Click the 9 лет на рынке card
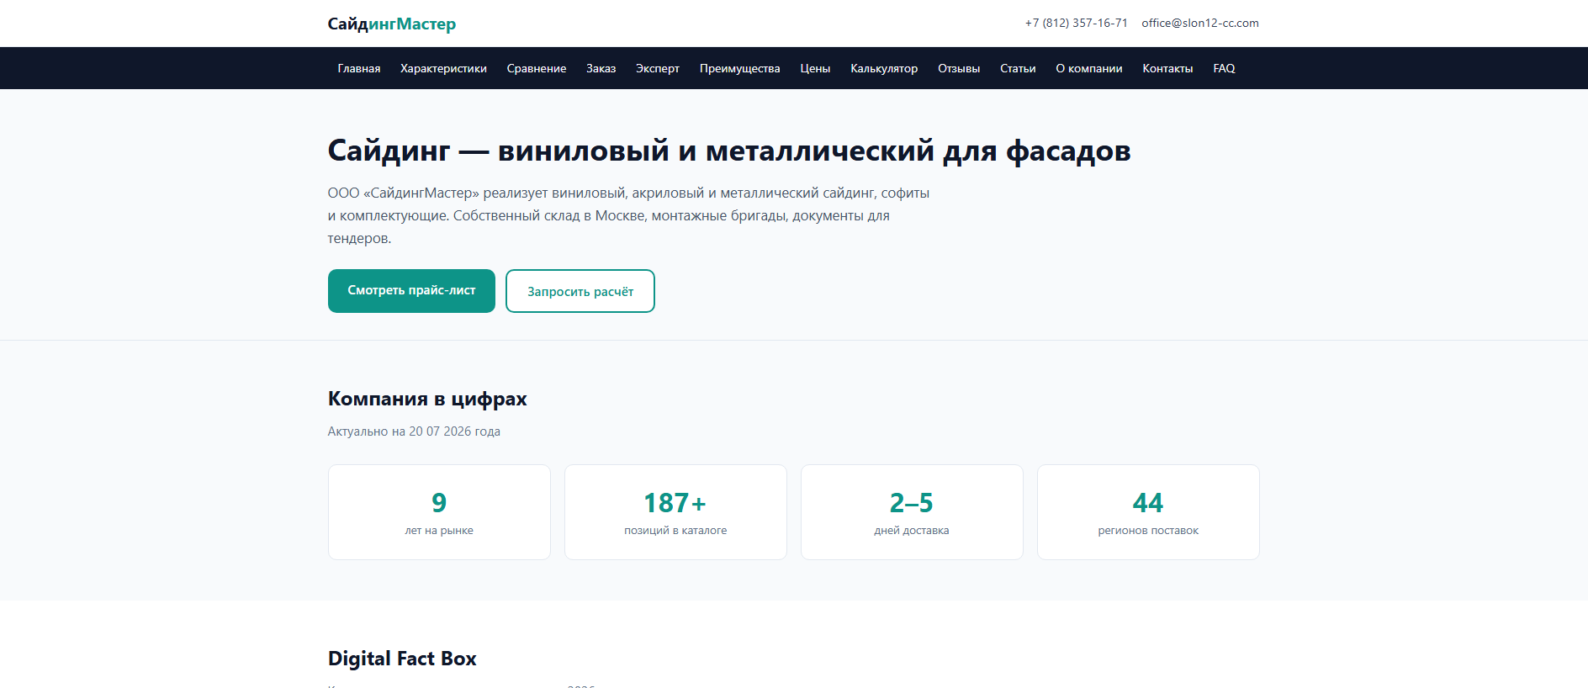1588x688 pixels. click(x=439, y=512)
